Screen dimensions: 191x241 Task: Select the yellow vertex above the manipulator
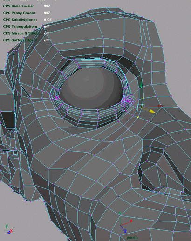pyautogui.click(x=143, y=98)
